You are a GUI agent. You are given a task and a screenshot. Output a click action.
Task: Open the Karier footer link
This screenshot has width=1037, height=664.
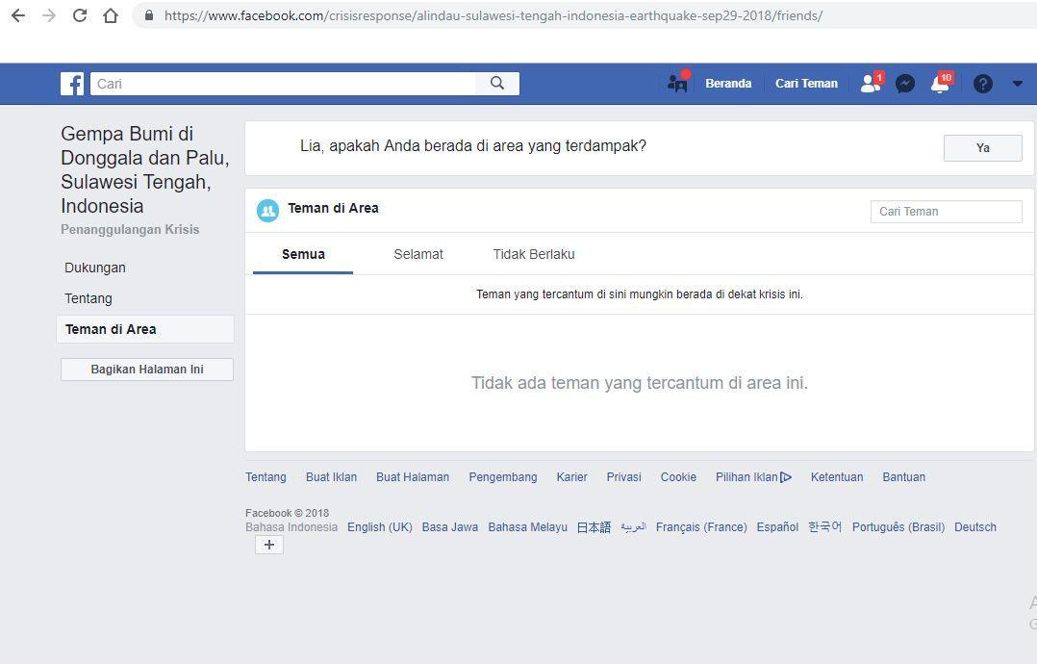click(572, 477)
